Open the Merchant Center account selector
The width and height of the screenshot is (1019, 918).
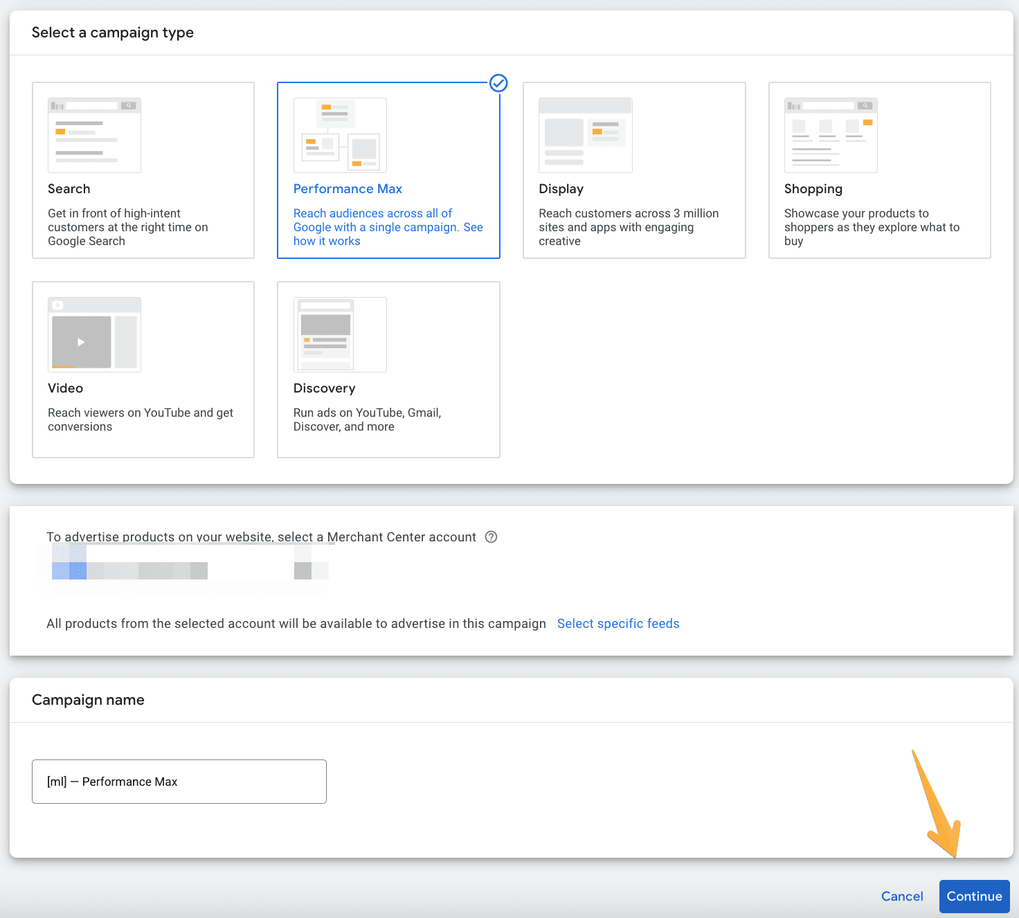tap(187, 569)
